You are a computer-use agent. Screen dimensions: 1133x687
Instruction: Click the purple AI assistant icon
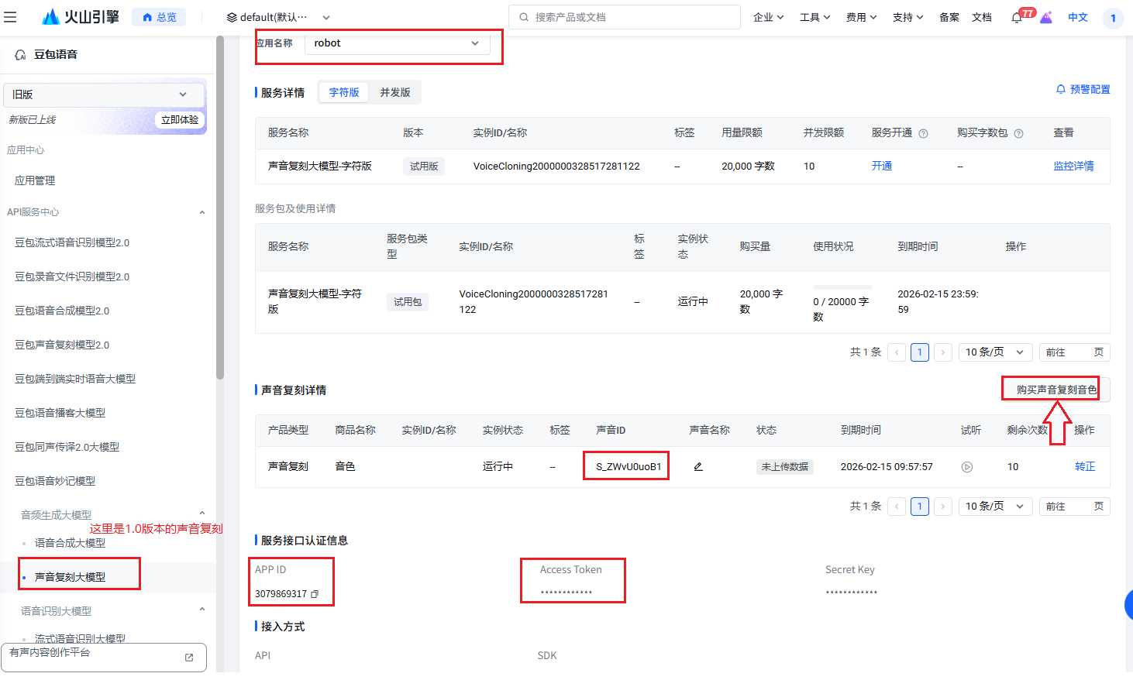(x=1046, y=18)
